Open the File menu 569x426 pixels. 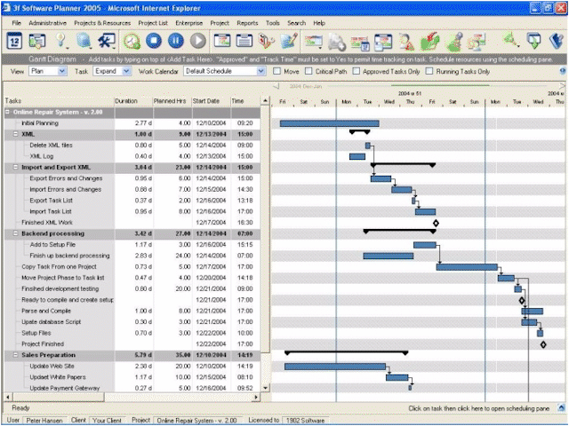click(x=17, y=23)
